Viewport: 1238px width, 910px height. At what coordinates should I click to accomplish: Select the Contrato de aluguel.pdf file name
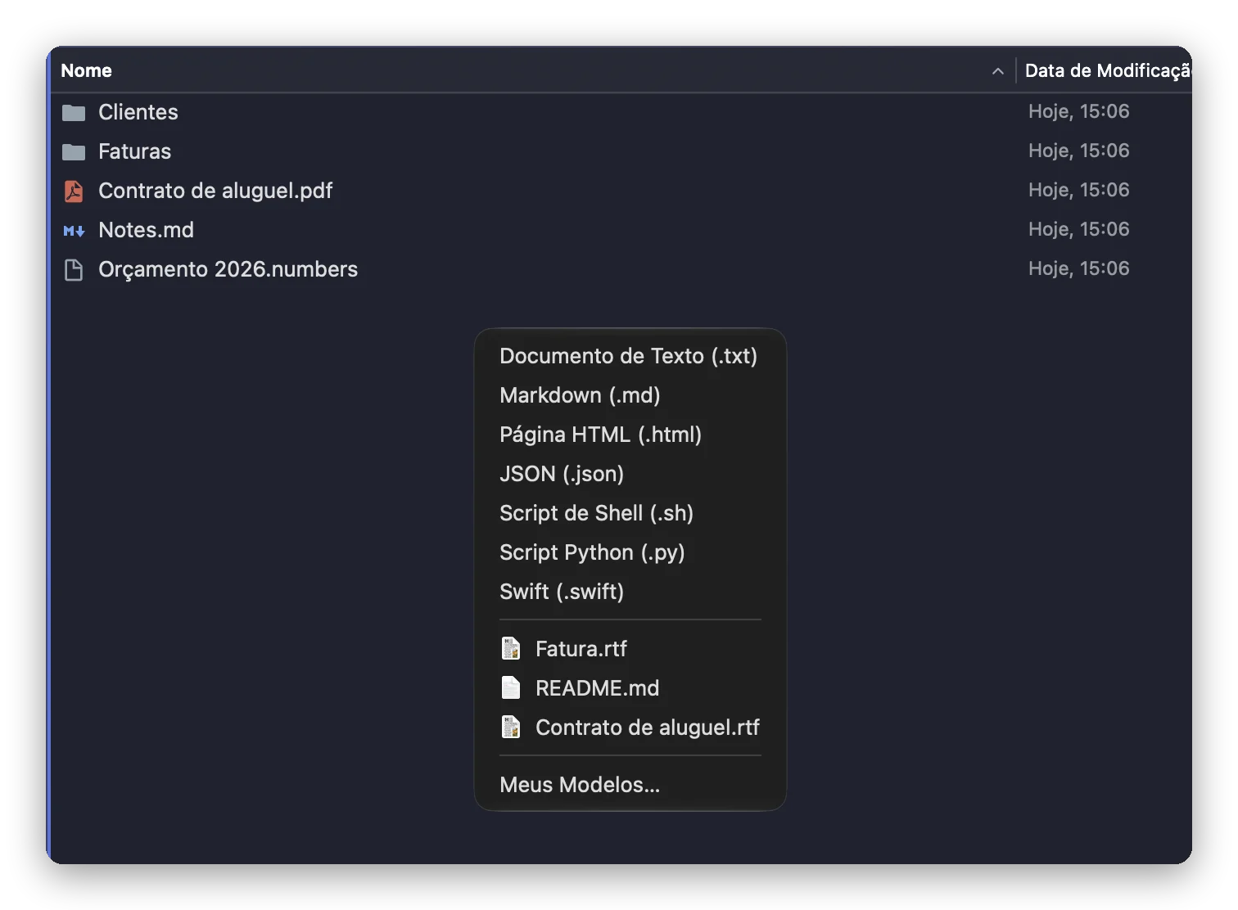tap(215, 191)
